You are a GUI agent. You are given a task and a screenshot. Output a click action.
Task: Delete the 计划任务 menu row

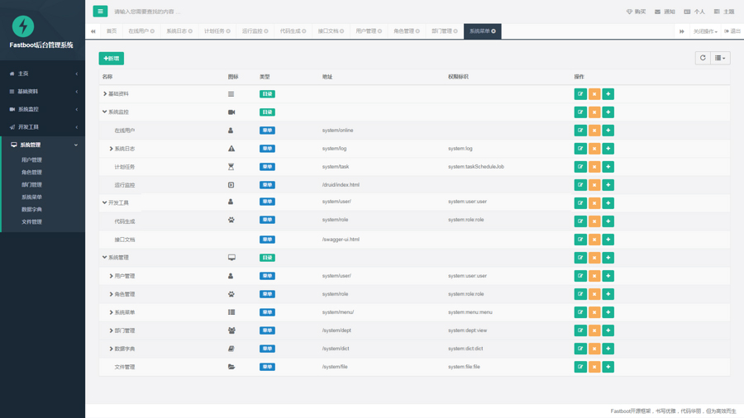(594, 167)
